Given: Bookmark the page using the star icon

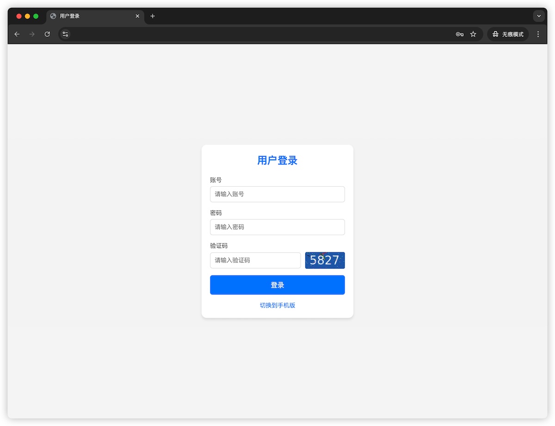Looking at the screenshot, I should 473,34.
